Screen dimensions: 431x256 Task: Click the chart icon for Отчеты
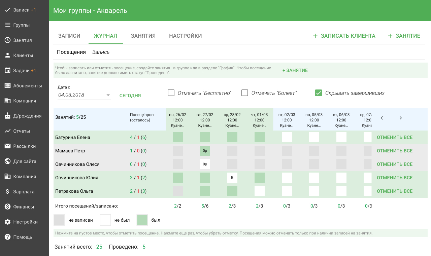[x=7, y=131]
